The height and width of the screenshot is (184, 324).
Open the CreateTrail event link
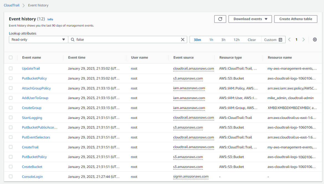(30, 147)
